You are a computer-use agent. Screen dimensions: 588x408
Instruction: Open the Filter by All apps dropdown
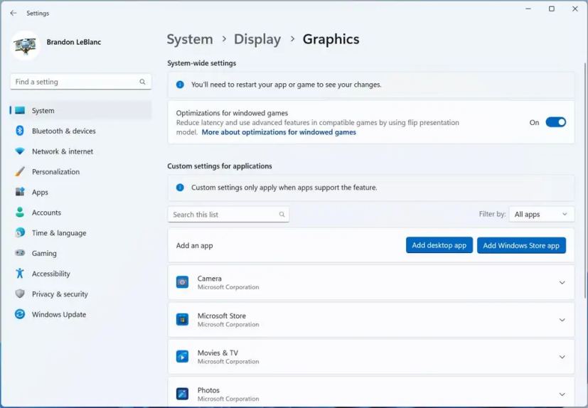(x=541, y=214)
